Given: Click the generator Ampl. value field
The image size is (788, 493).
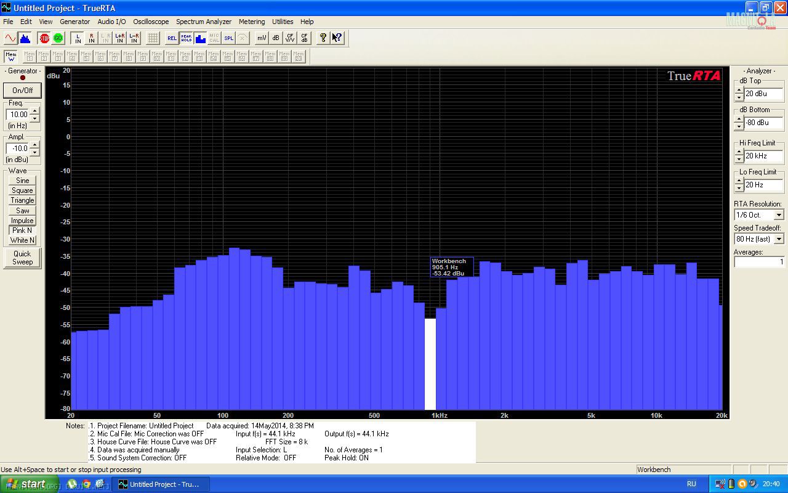Looking at the screenshot, I should pos(18,148).
